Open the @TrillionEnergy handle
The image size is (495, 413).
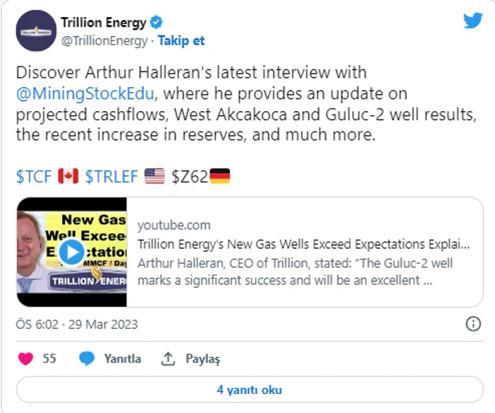105,41
